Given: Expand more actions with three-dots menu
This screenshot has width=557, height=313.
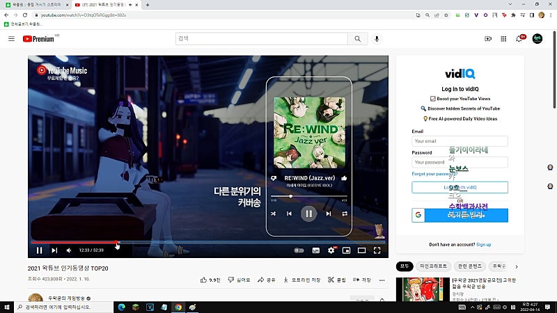Looking at the screenshot, I should pyautogui.click(x=382, y=280).
